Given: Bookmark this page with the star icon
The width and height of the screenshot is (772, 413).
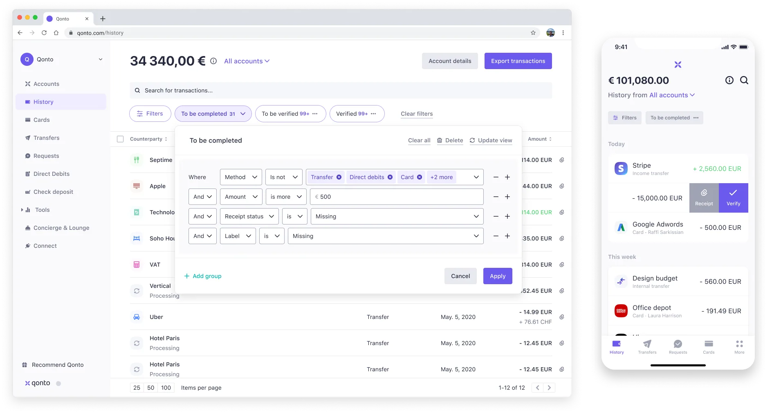Looking at the screenshot, I should tap(533, 33).
